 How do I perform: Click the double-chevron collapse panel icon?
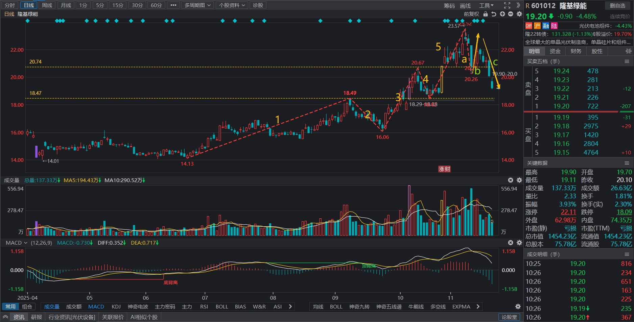pos(518,5)
